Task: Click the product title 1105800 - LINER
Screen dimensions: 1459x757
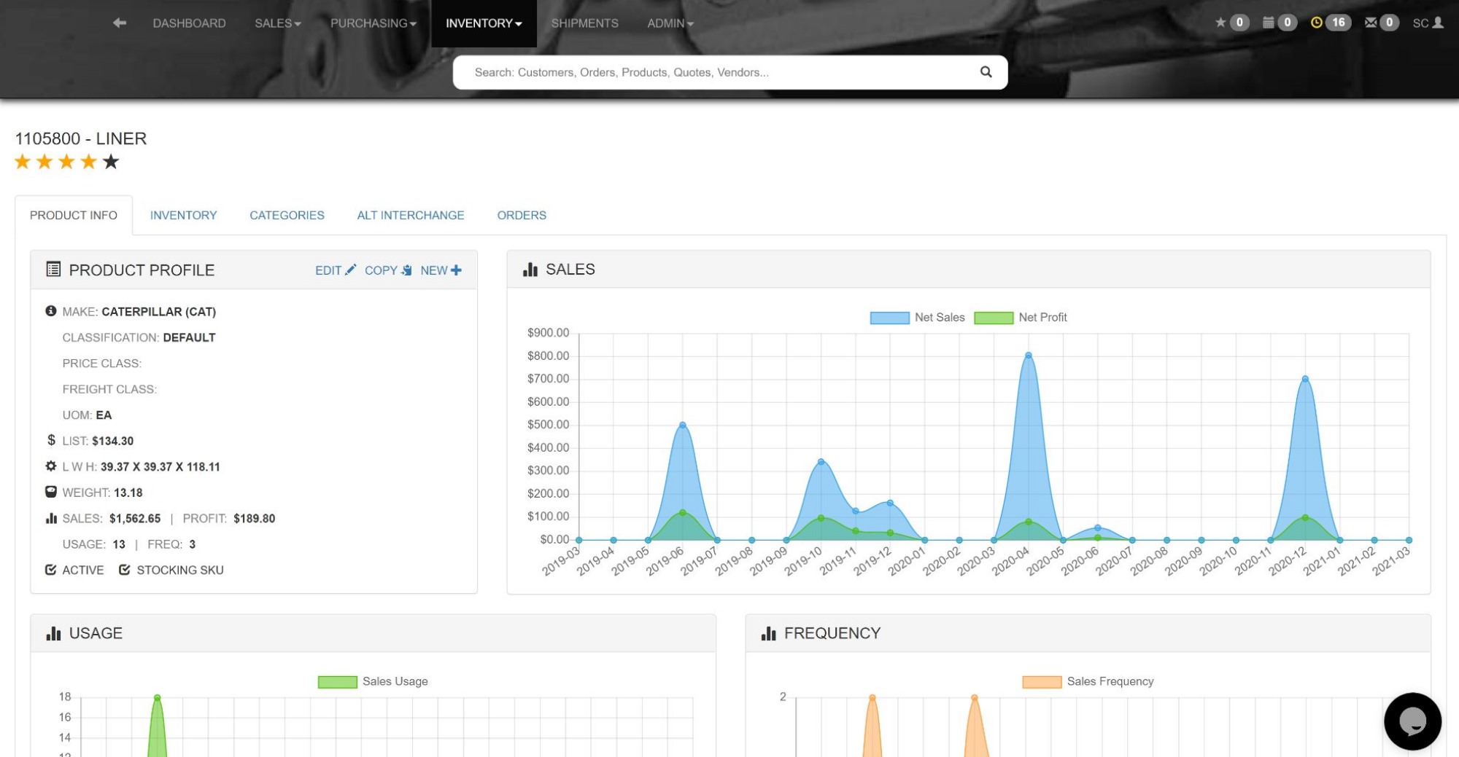Action: tap(81, 138)
